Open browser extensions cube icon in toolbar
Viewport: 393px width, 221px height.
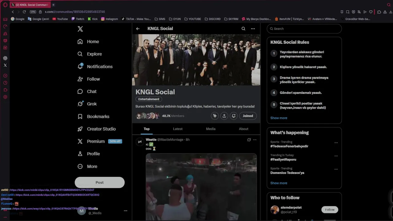click(379, 12)
